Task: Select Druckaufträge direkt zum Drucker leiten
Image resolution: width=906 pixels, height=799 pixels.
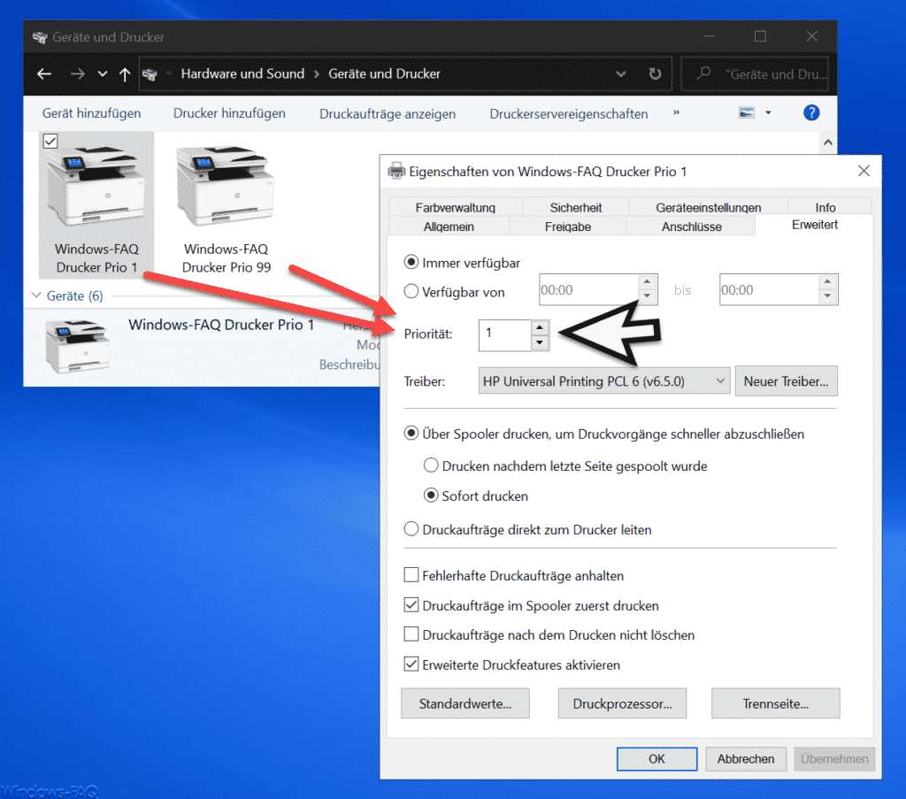Action: [x=411, y=529]
